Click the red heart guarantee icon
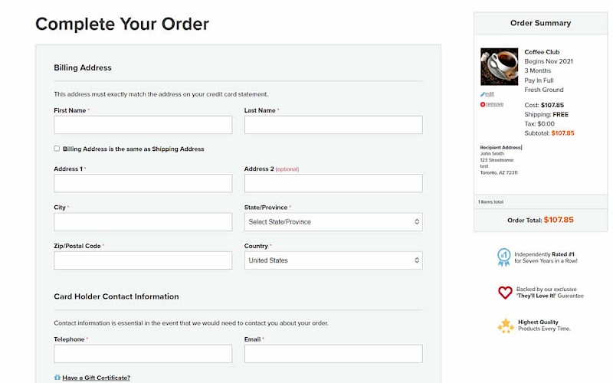This screenshot has width=613, height=383. coord(505,292)
